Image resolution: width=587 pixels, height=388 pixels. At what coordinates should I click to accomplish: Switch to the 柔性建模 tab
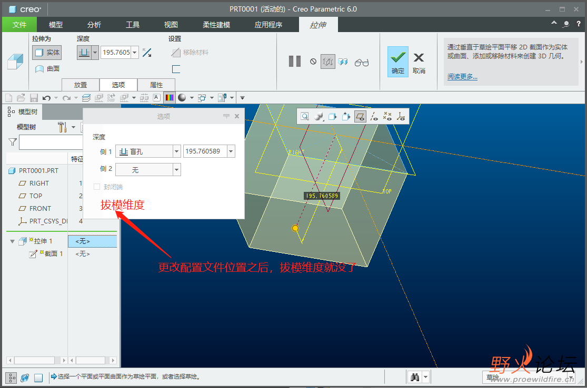[x=216, y=25]
